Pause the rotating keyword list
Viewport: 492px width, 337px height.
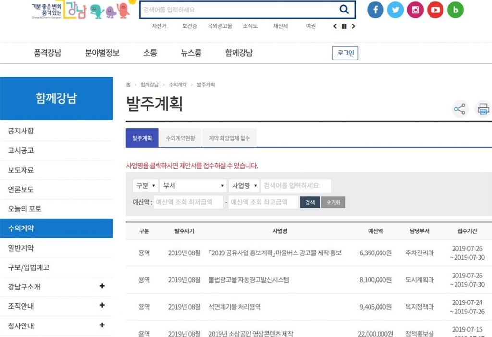tap(344, 26)
